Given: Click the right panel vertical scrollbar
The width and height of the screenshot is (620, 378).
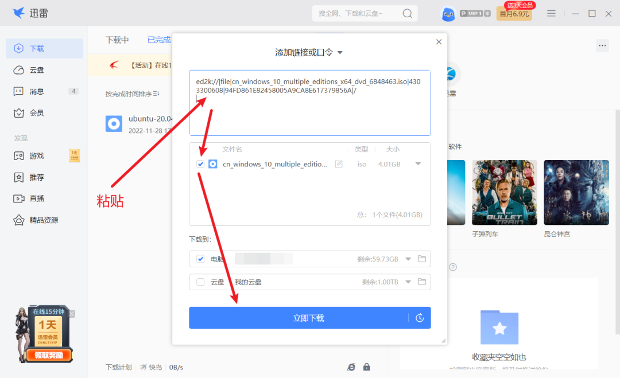Looking at the screenshot, I should [x=618, y=221].
